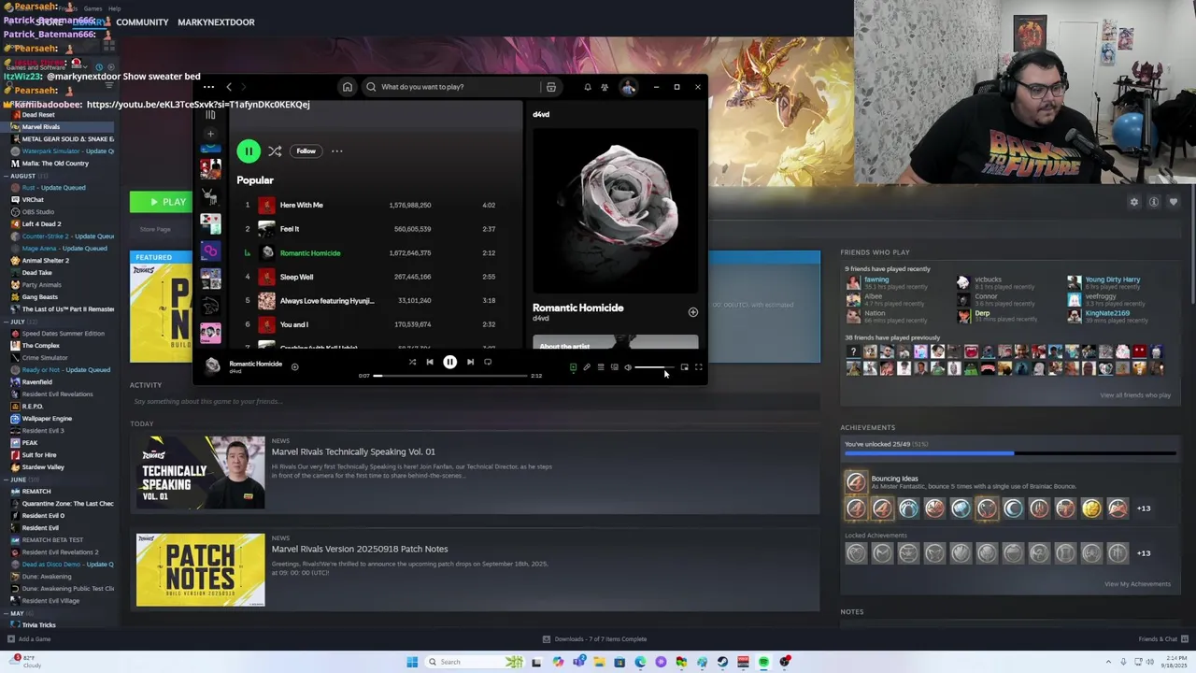The width and height of the screenshot is (1196, 673).
Task: Open the Spotify three-dot menu at top-left
Action: tap(209, 87)
